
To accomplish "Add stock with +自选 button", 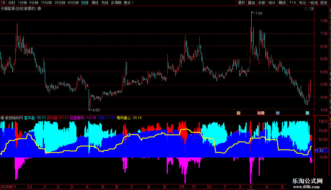I will (x=313, y=3).
